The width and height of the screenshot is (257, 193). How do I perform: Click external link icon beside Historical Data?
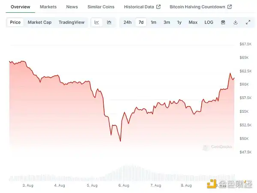pyautogui.click(x=158, y=7)
